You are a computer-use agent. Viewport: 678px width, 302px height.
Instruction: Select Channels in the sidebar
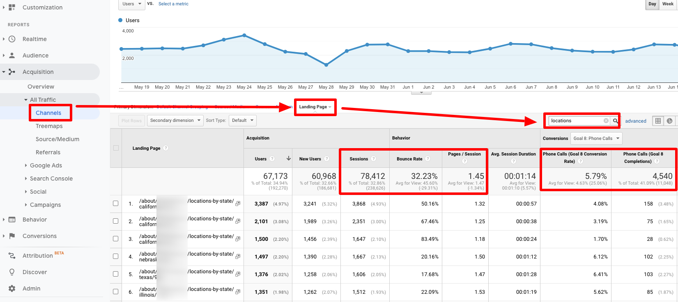pyautogui.click(x=48, y=113)
